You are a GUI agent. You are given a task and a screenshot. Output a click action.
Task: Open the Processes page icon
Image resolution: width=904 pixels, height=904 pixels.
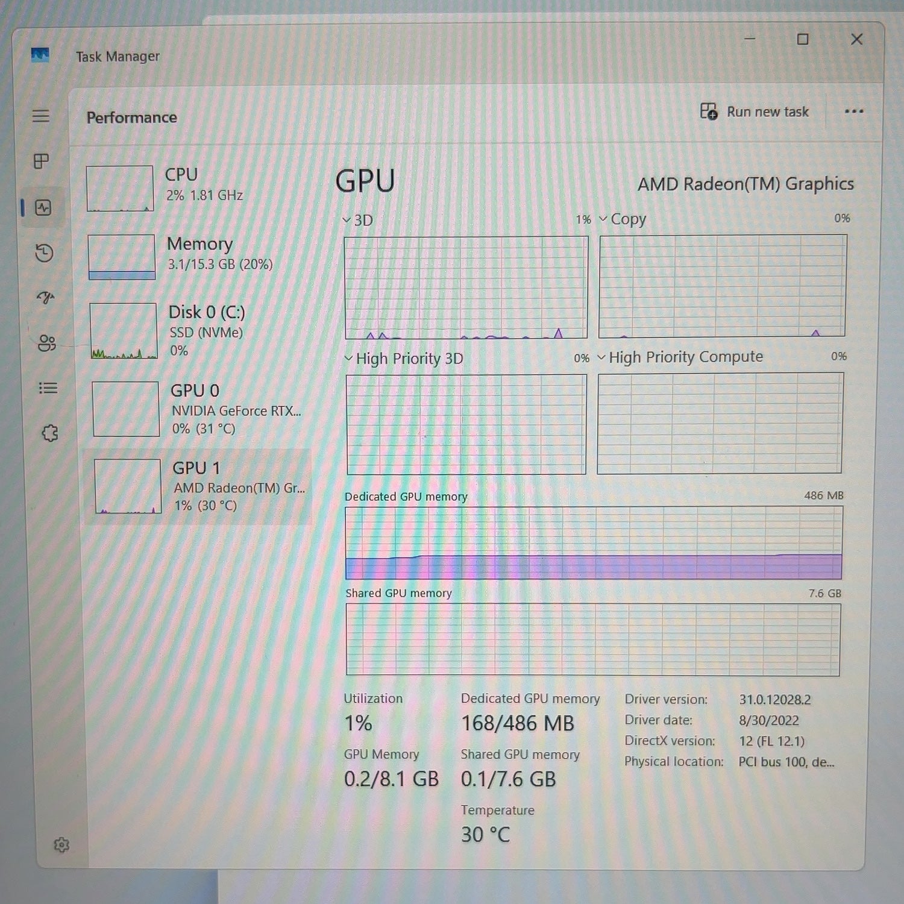click(x=41, y=161)
